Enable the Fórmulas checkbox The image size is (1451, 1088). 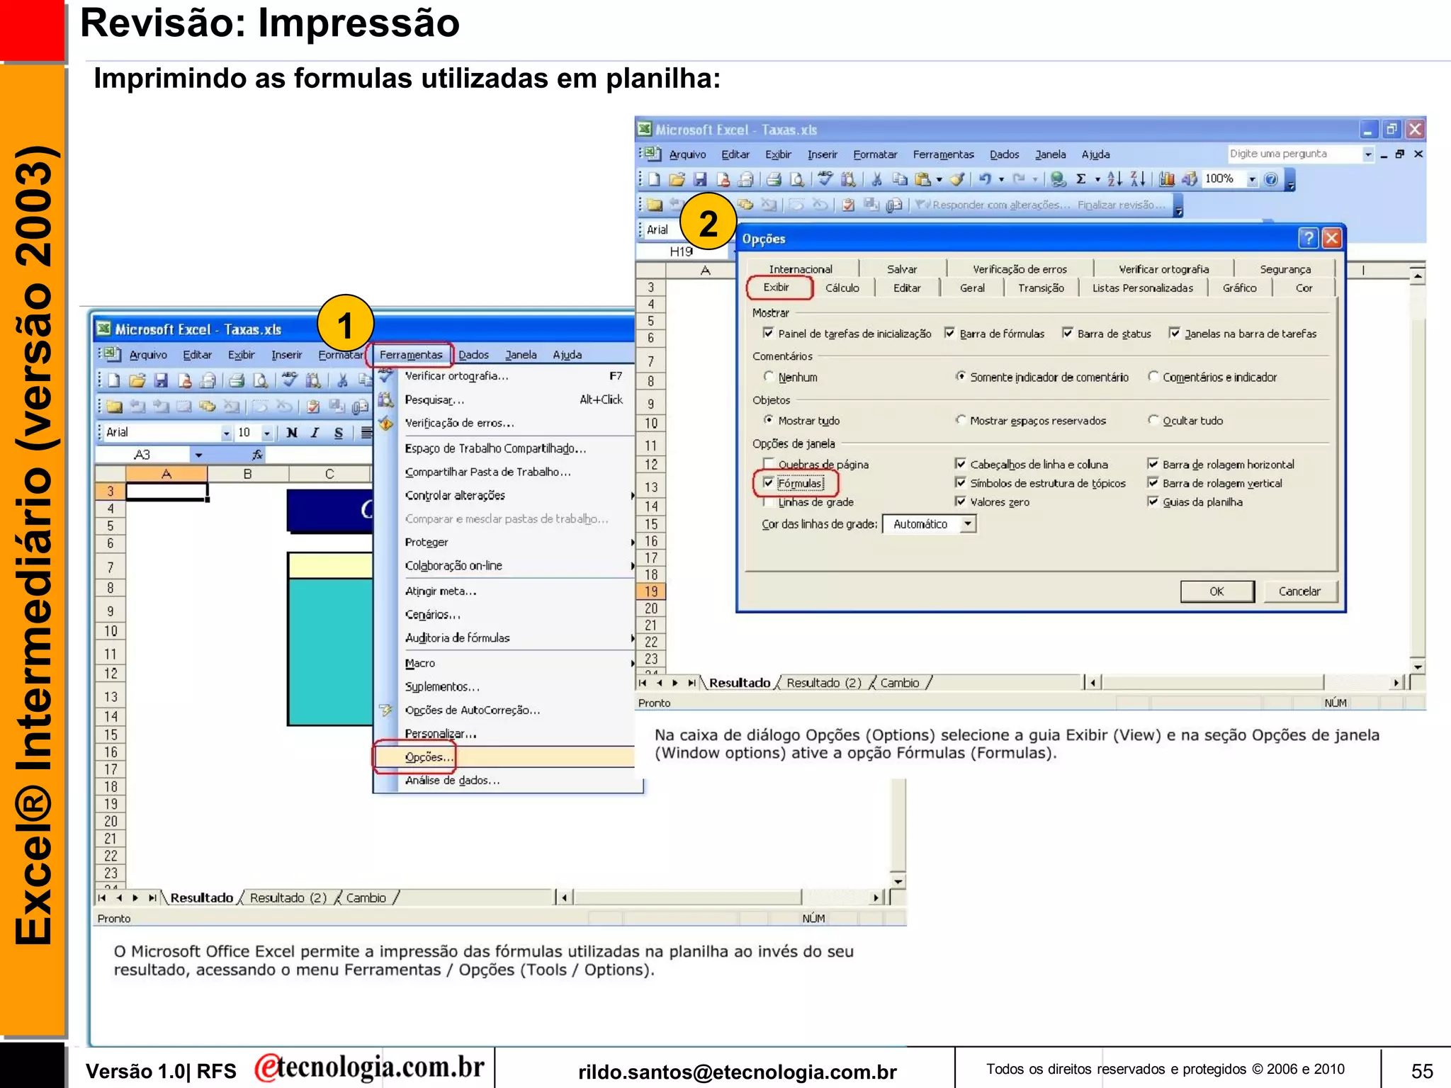point(769,483)
